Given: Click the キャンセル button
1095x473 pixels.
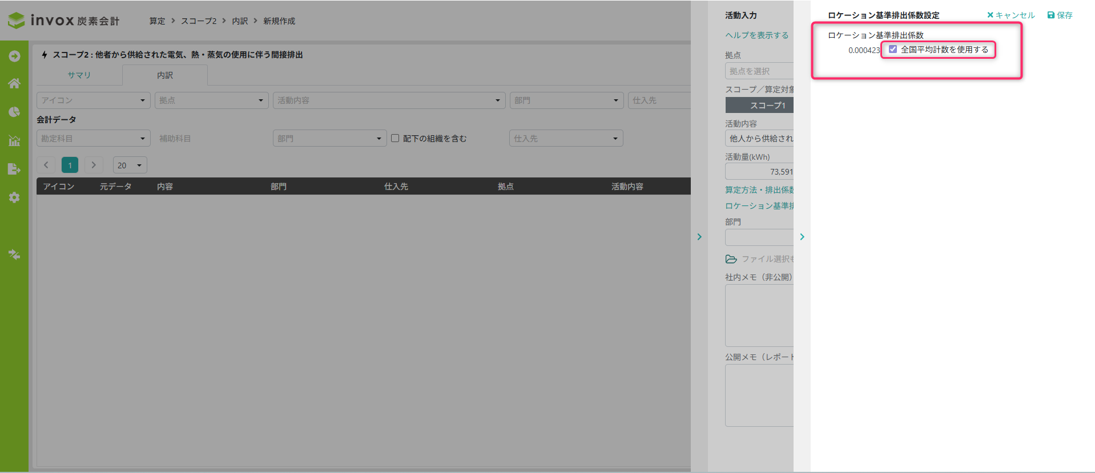Looking at the screenshot, I should pyautogui.click(x=1011, y=15).
